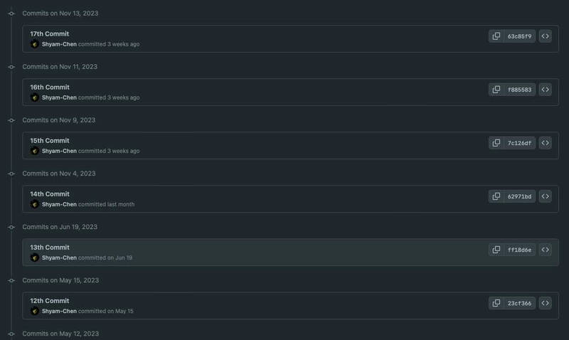Open the 15th Commit title link
This screenshot has height=340, width=569.
click(50, 141)
